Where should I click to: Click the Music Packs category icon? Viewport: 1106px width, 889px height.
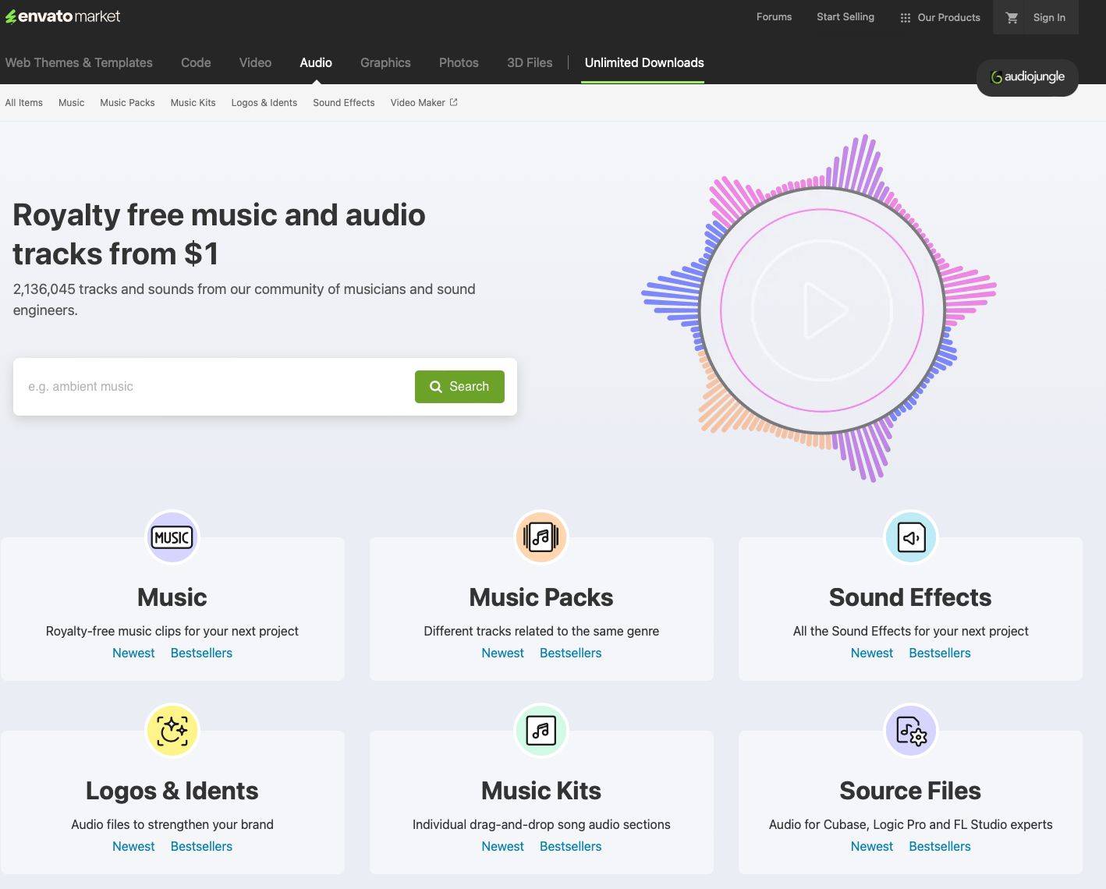point(541,537)
